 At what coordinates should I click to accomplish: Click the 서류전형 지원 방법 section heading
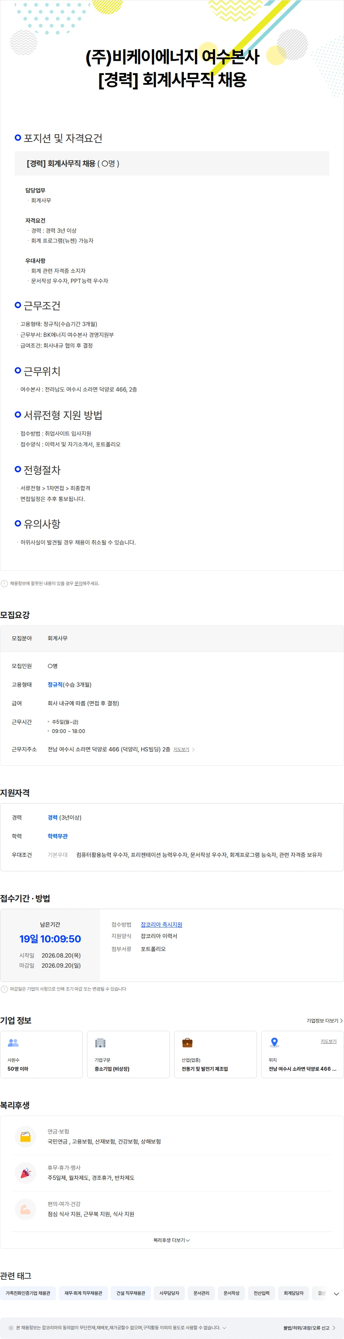tap(63, 415)
